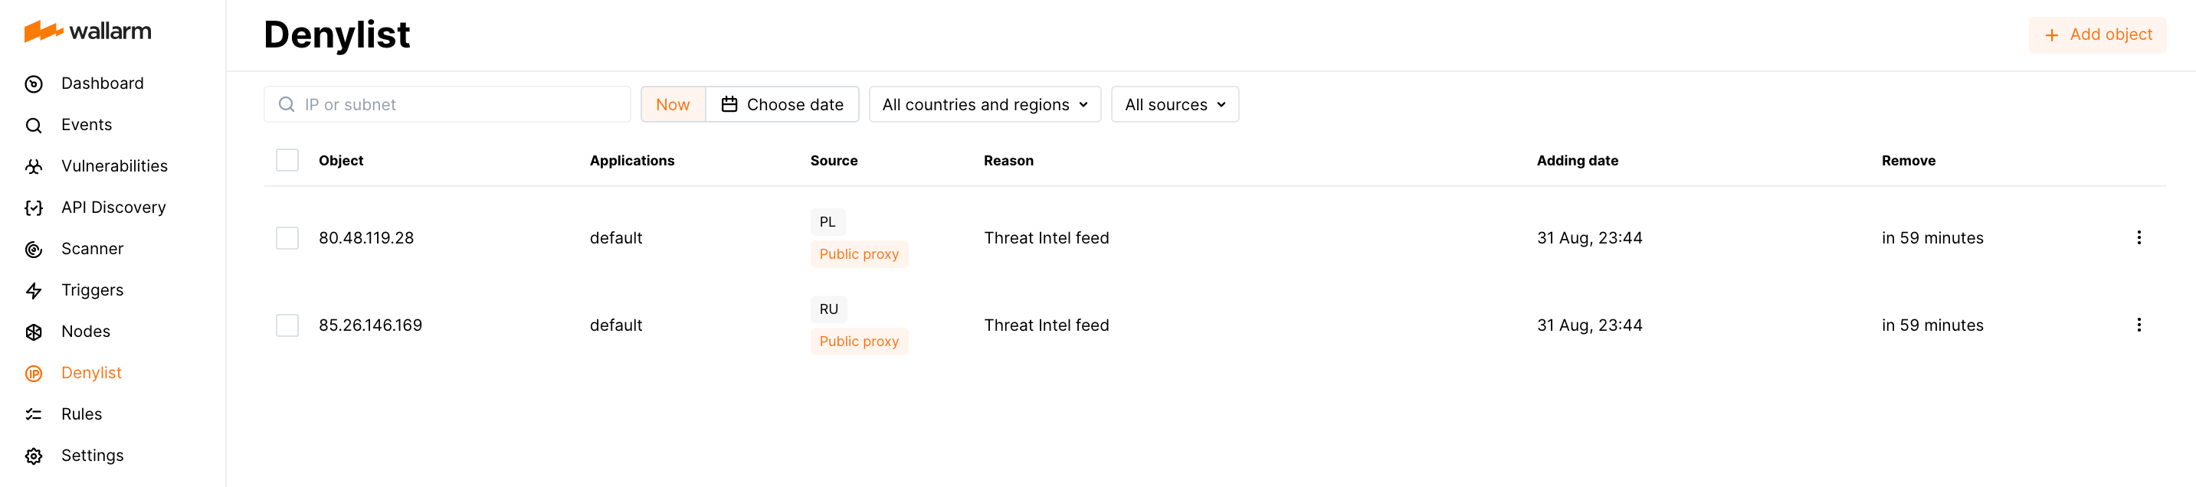The height and width of the screenshot is (487, 2196).
Task: Navigate to the Rules menu item
Action: coord(81,413)
